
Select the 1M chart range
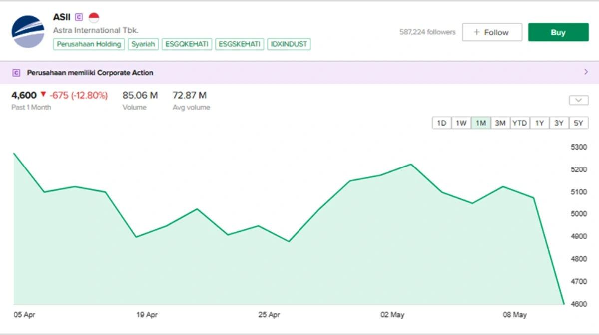coord(481,123)
